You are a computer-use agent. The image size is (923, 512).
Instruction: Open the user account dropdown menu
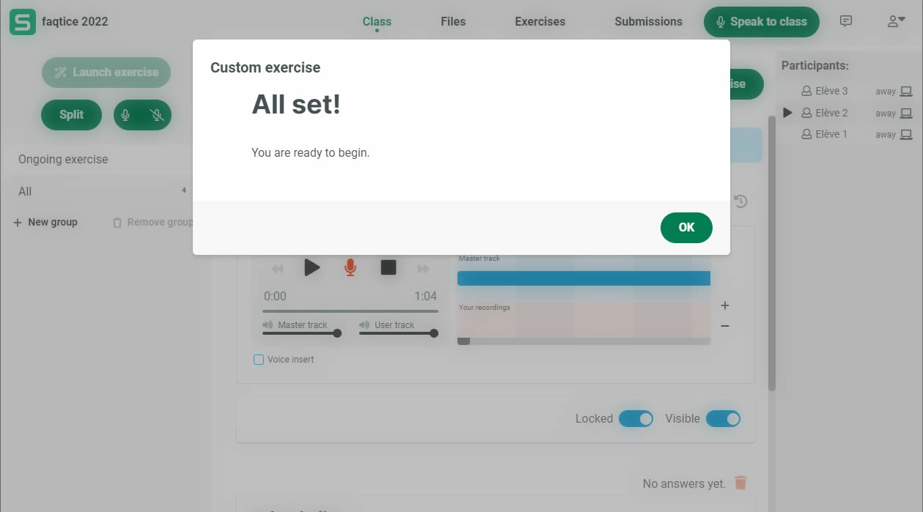coord(895,21)
